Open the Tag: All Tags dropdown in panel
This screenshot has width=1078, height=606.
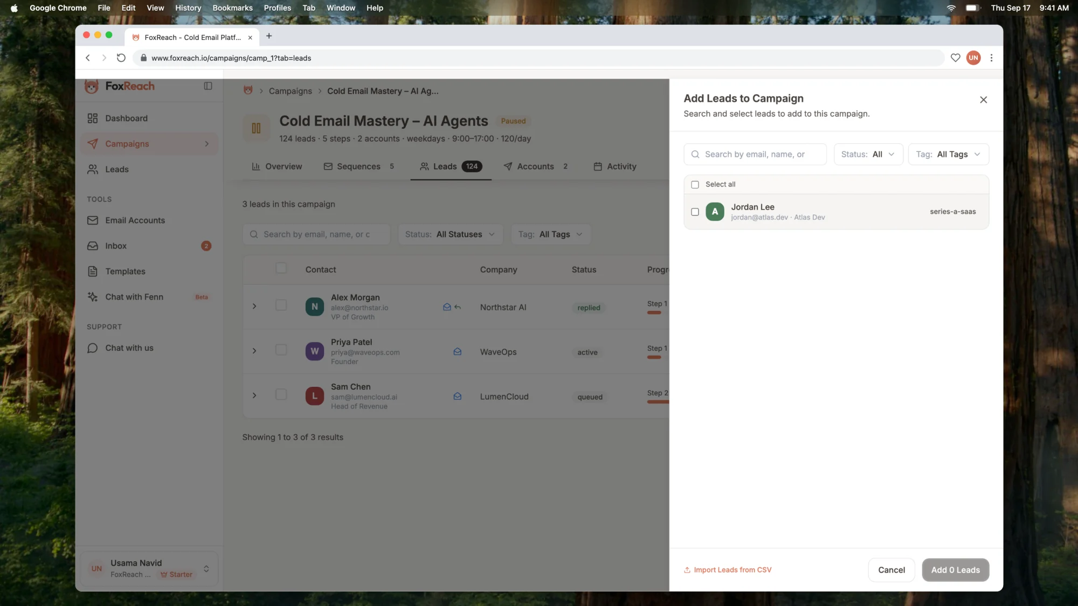click(948, 155)
